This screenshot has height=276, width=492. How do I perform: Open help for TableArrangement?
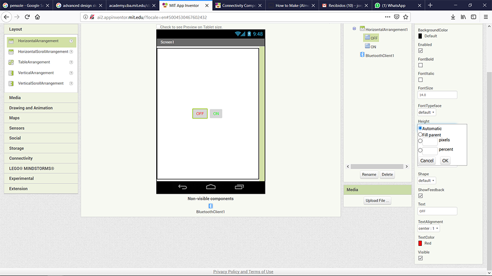pos(71,62)
